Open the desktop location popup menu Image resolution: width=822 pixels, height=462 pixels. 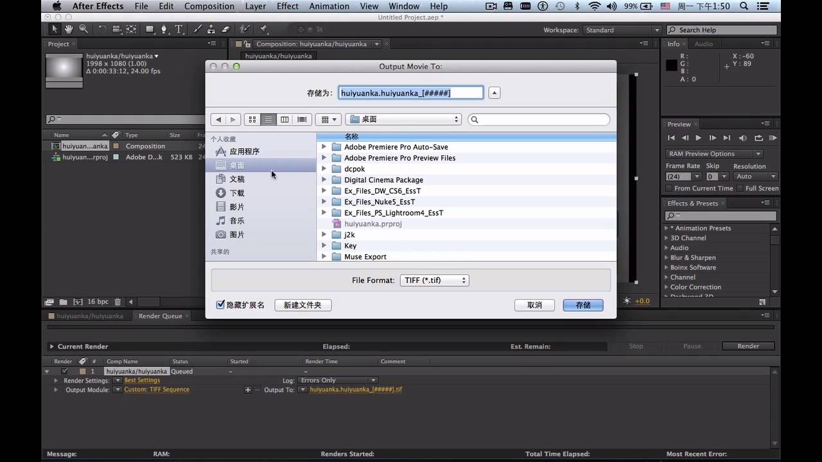tap(404, 119)
